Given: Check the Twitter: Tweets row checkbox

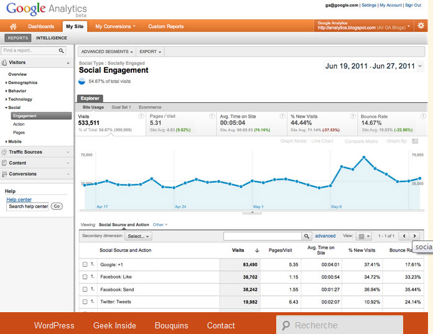Looking at the screenshot, I should tap(85, 302).
